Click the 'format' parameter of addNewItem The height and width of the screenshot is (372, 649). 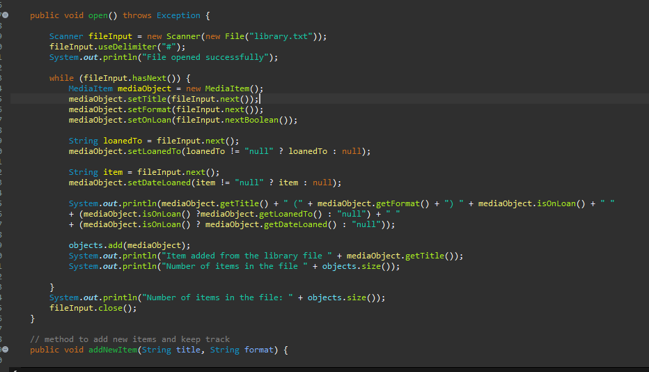pos(258,350)
